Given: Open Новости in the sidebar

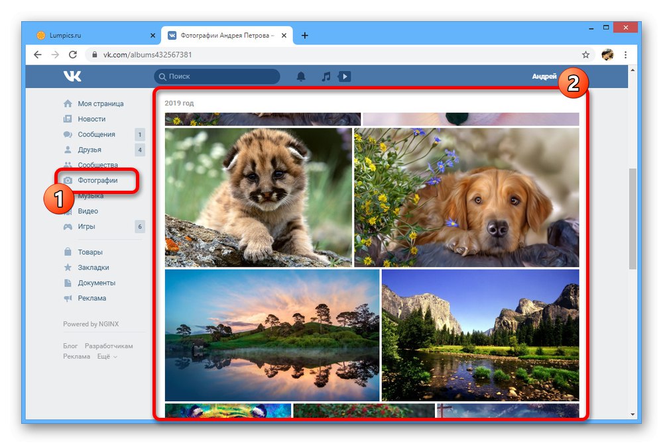Looking at the screenshot, I should tap(91, 119).
